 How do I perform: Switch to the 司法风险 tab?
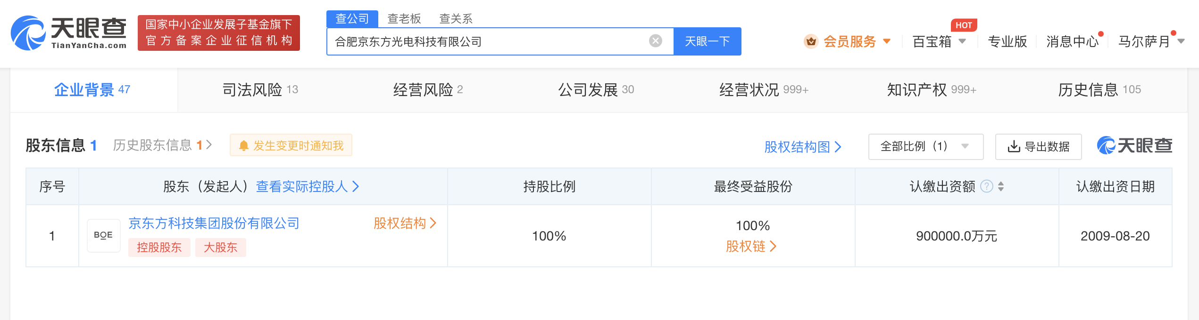[x=260, y=89]
